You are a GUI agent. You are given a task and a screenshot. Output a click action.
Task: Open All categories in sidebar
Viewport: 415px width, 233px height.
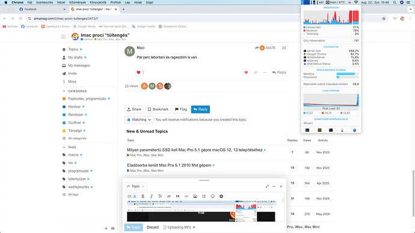[77, 139]
